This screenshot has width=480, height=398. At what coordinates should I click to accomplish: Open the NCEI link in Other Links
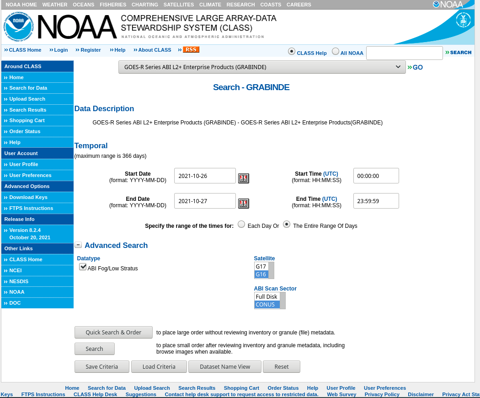tap(15, 270)
